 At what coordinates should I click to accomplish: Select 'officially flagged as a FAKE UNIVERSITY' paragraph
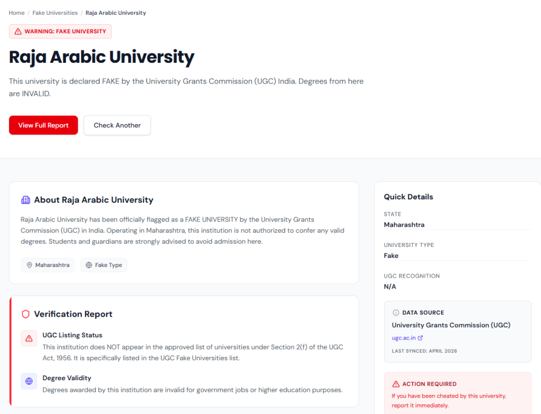pos(182,231)
